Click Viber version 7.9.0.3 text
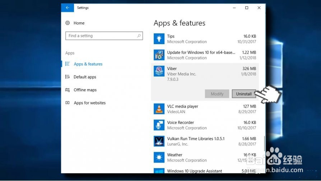This screenshot has height=181, width=321. 173,79
